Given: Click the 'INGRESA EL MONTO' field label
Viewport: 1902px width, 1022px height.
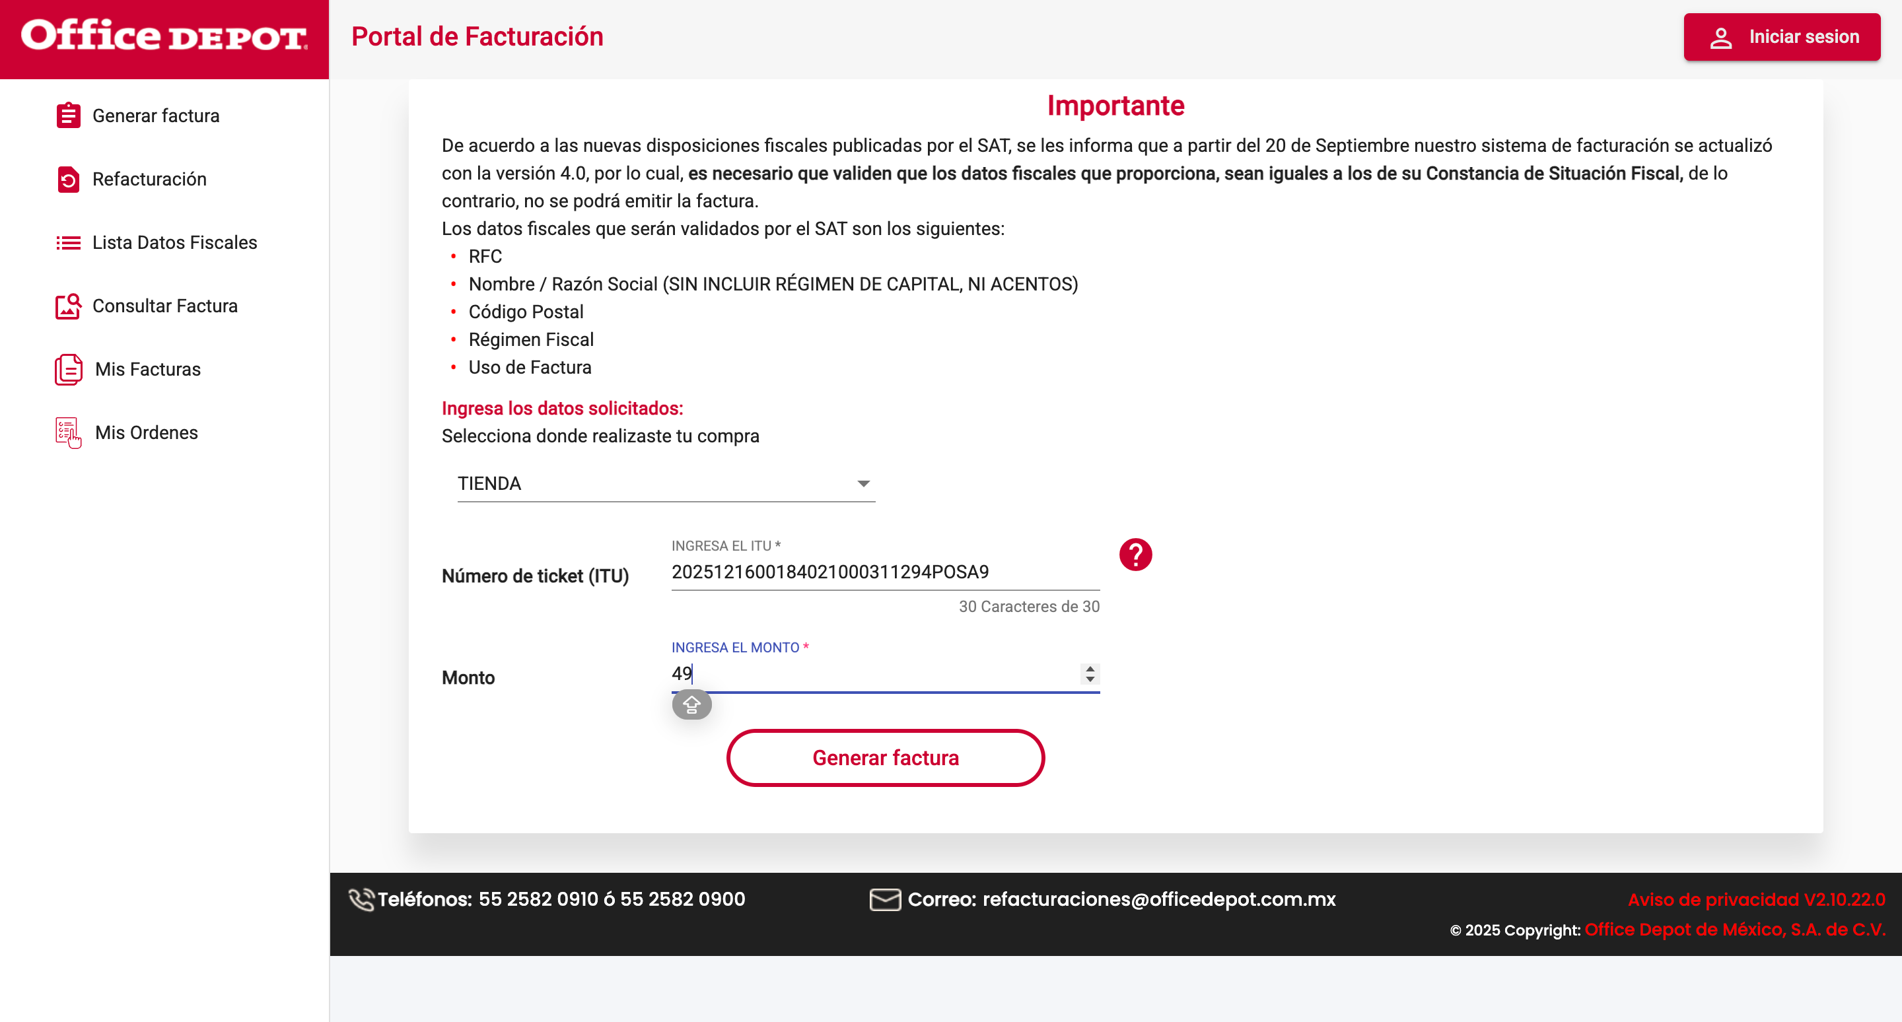Looking at the screenshot, I should point(740,648).
